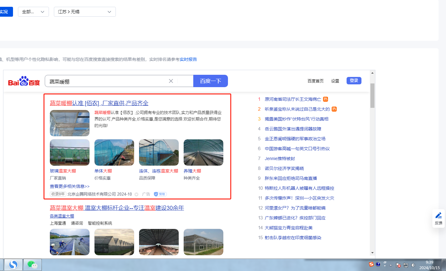Open hot search 揭露美国炒作"伏特台风"行动真相

[297, 119]
